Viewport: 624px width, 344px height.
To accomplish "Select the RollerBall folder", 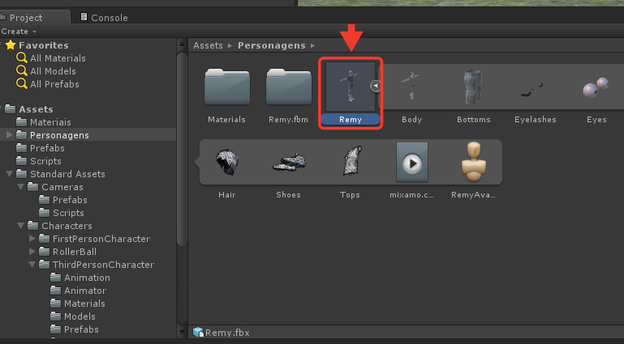I will click(67, 252).
